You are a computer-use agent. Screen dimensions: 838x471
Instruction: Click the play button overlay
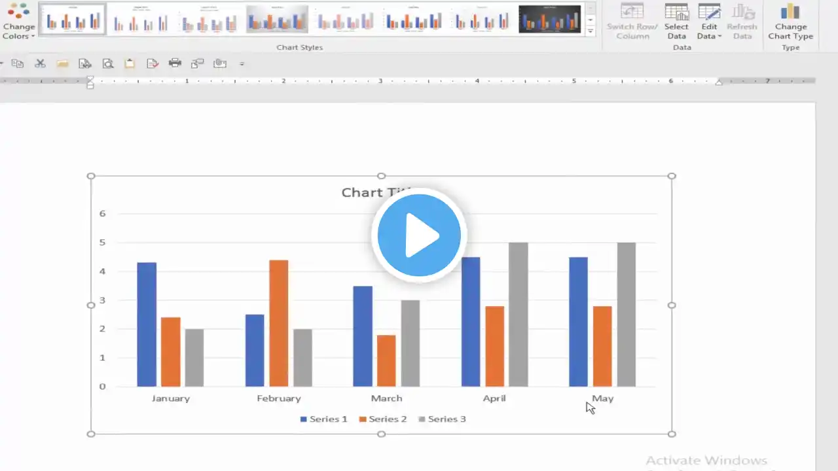pos(419,235)
